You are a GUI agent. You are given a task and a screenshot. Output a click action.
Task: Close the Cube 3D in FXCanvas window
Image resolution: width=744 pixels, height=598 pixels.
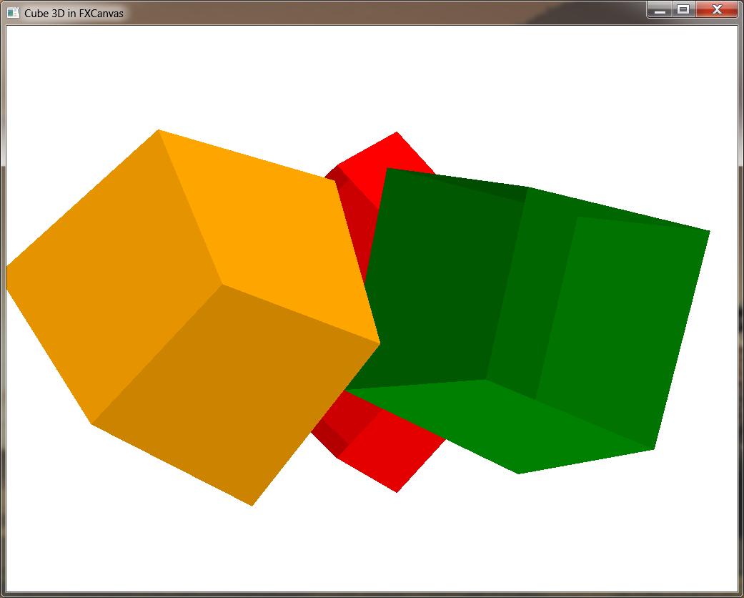pyautogui.click(x=717, y=10)
